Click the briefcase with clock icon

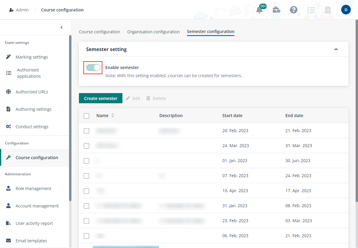pos(276,10)
